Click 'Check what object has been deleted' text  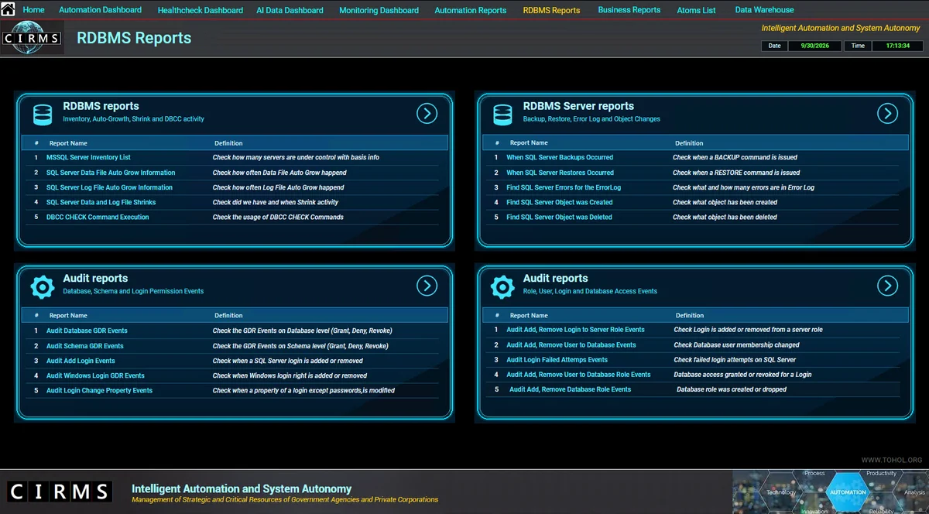pos(725,217)
